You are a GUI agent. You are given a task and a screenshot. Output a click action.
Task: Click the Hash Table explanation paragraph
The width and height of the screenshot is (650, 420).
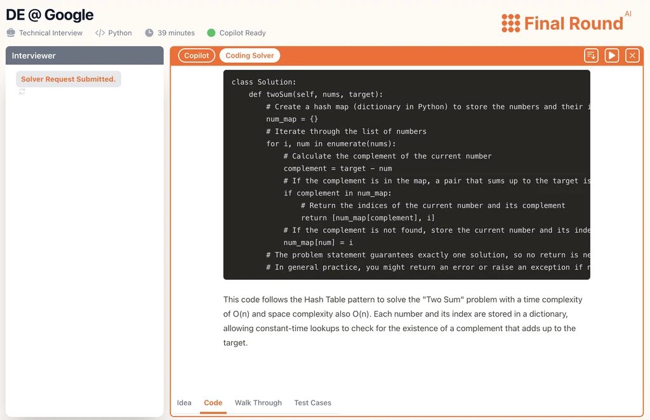403,321
